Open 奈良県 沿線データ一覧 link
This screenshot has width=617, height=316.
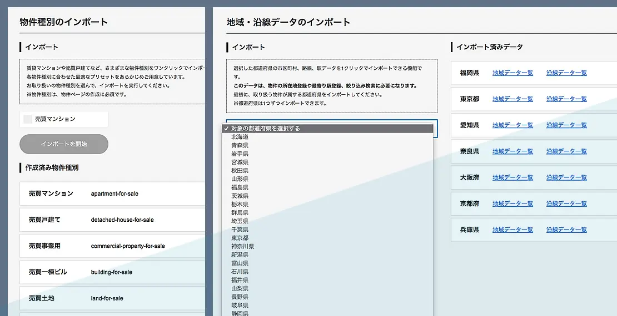click(x=566, y=151)
